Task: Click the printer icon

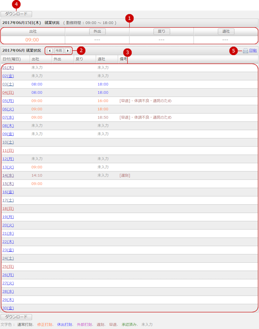Action: click(x=245, y=51)
